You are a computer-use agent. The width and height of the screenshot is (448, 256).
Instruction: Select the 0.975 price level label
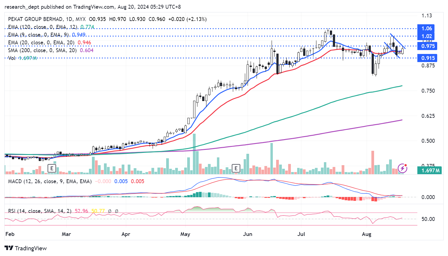(x=428, y=46)
